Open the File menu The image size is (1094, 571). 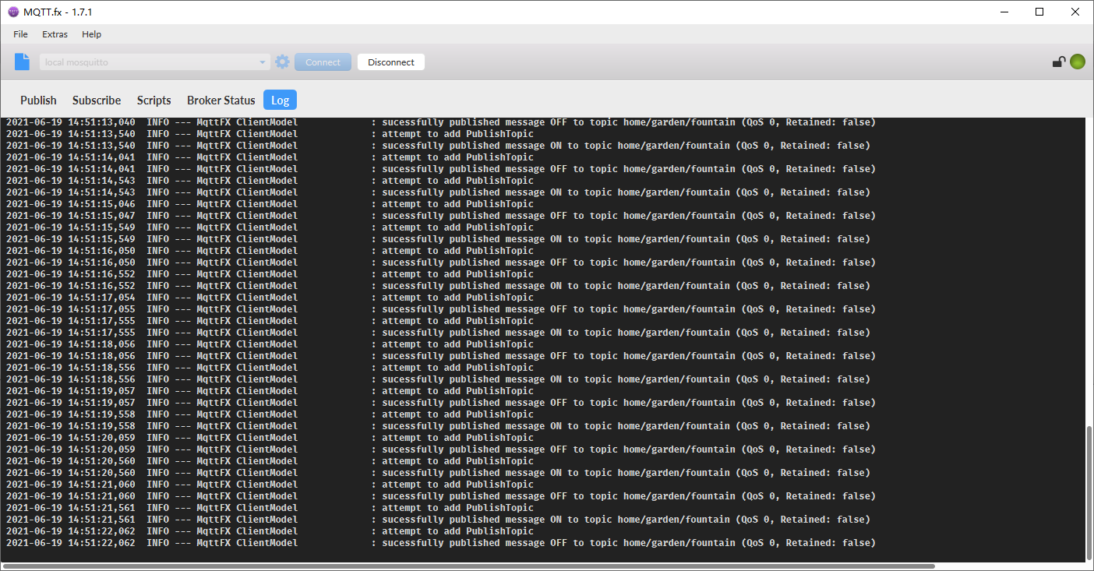point(20,34)
